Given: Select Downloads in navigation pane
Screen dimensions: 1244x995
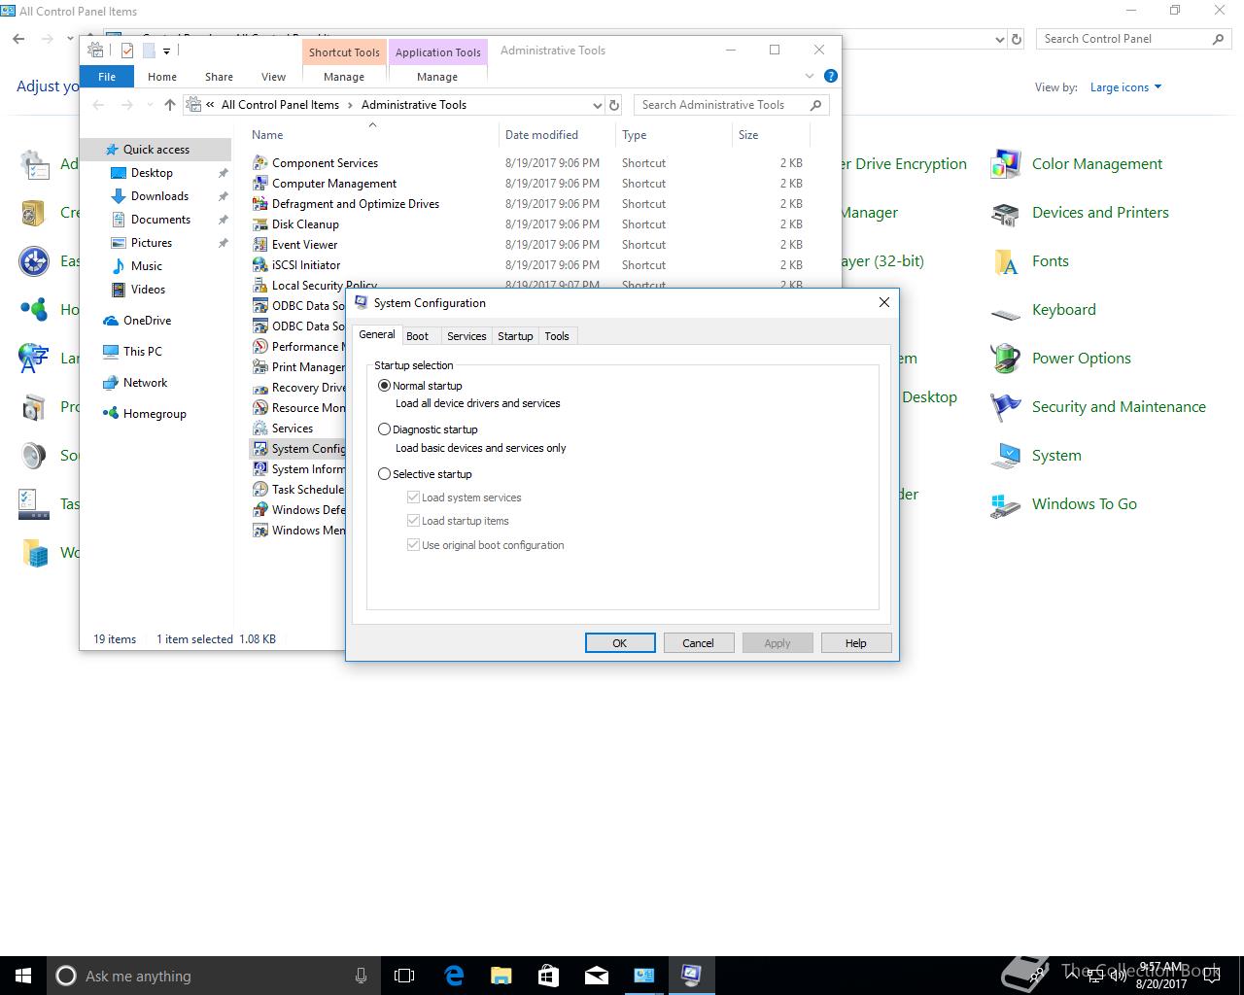Looking at the screenshot, I should (159, 196).
